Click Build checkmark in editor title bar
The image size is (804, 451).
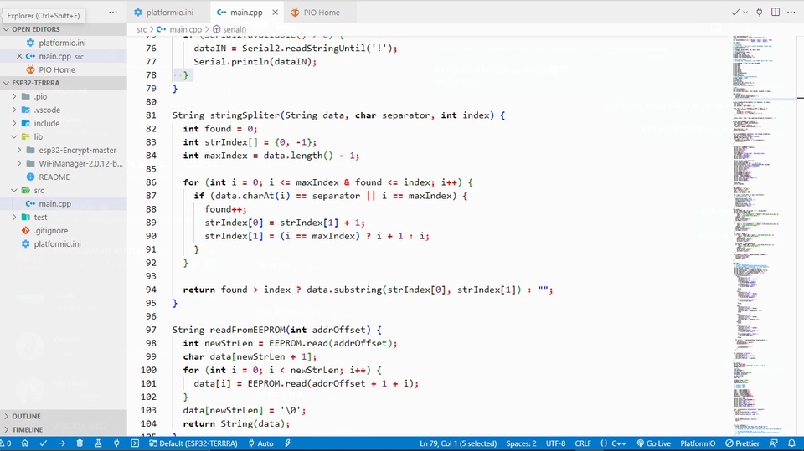click(x=735, y=13)
